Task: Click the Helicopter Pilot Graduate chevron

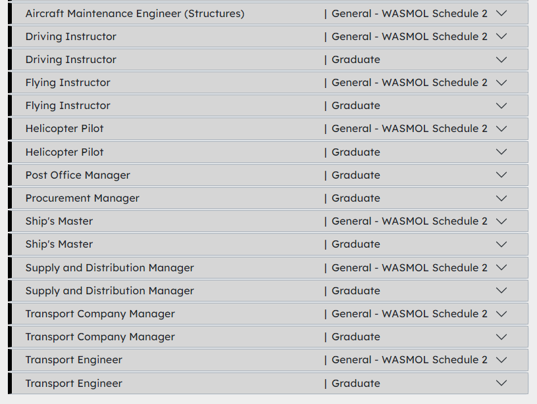Action: click(x=501, y=152)
